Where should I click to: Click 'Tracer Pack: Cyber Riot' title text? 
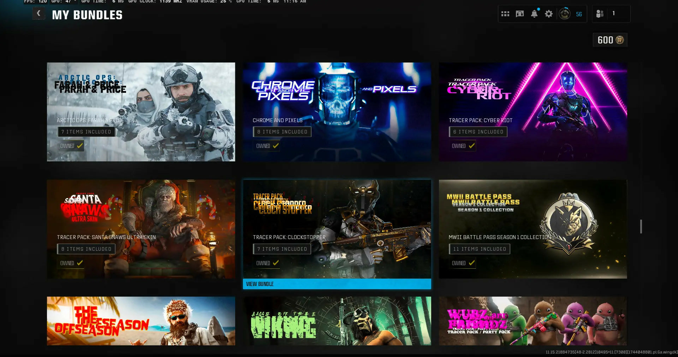tap(481, 120)
